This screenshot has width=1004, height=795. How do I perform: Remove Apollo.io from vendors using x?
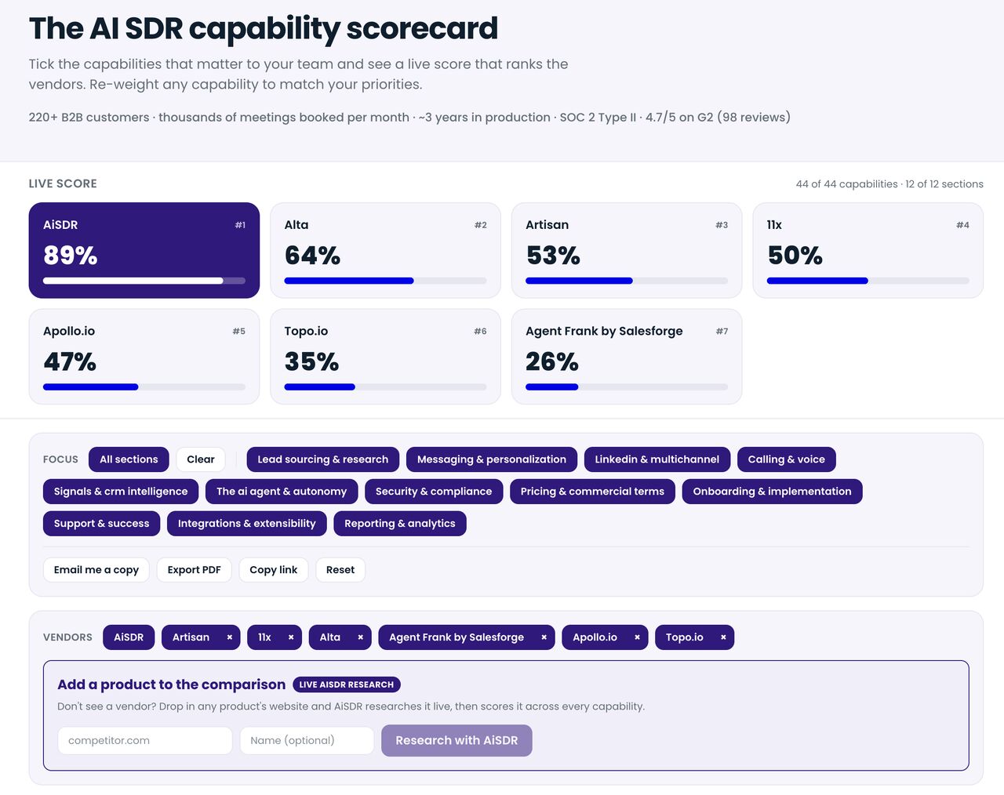coord(637,637)
